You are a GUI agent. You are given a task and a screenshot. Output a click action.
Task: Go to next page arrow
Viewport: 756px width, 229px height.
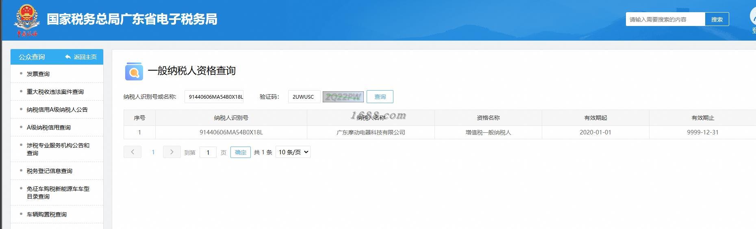point(172,152)
